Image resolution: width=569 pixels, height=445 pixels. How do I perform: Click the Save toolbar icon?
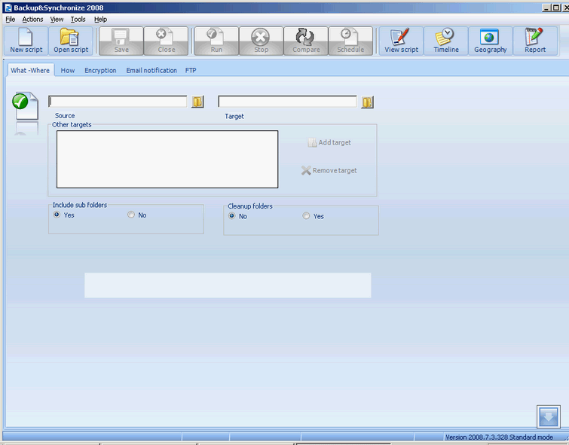coord(121,41)
